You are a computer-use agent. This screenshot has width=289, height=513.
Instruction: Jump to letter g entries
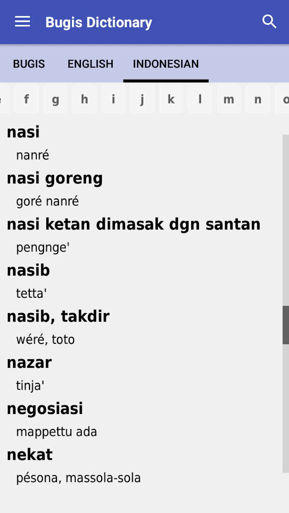(55, 99)
